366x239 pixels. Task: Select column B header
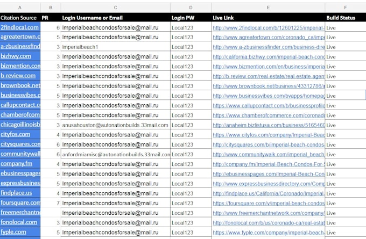51,8
